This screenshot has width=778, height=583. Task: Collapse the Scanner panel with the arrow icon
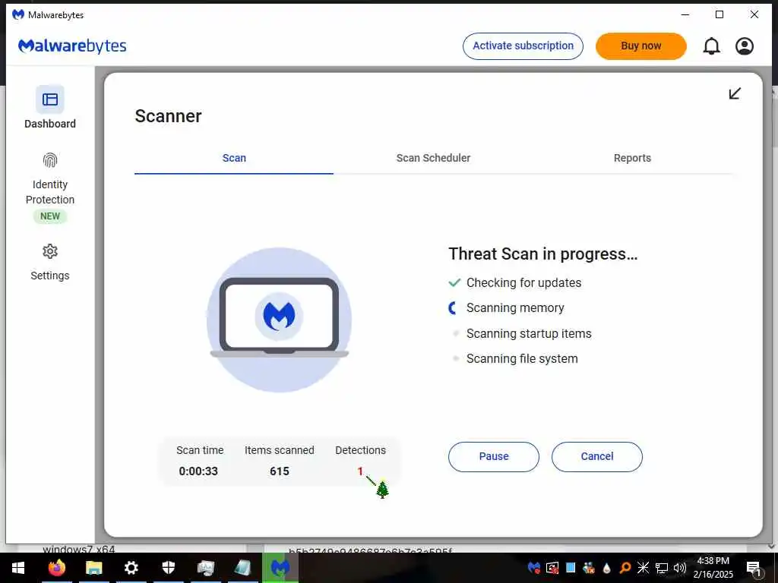735,93
